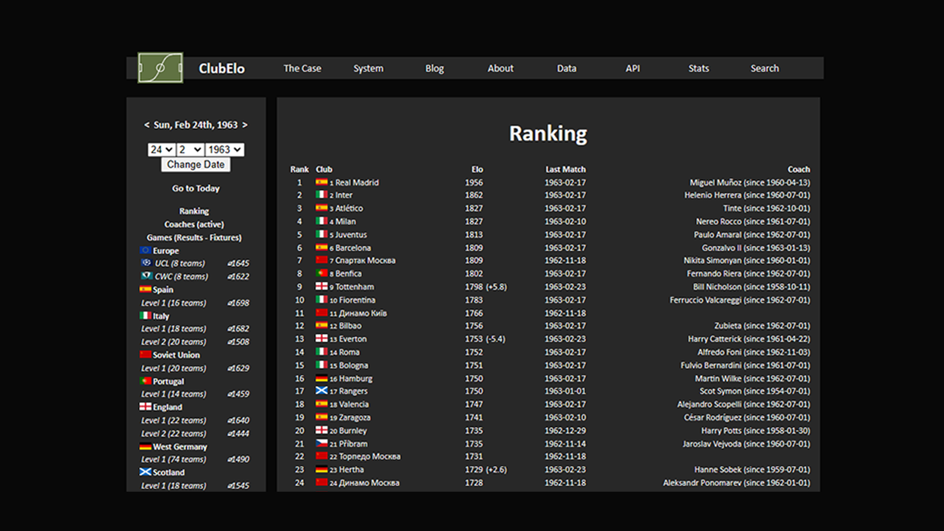Click the ClubElo site title
The image size is (944, 531).
coord(222,68)
